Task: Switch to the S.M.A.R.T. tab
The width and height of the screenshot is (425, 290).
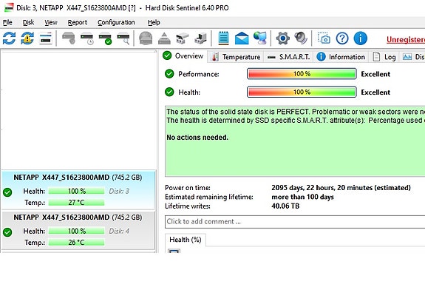Action: pos(289,57)
